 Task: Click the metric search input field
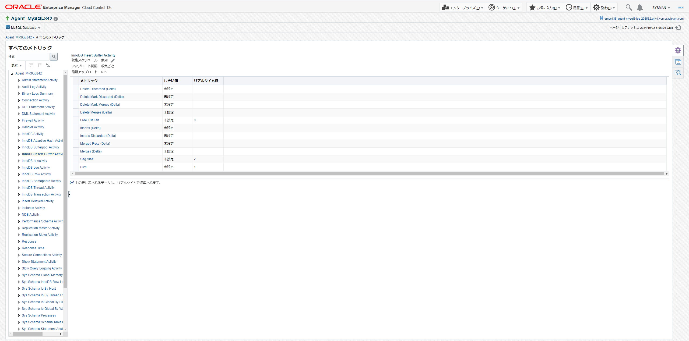coord(33,57)
